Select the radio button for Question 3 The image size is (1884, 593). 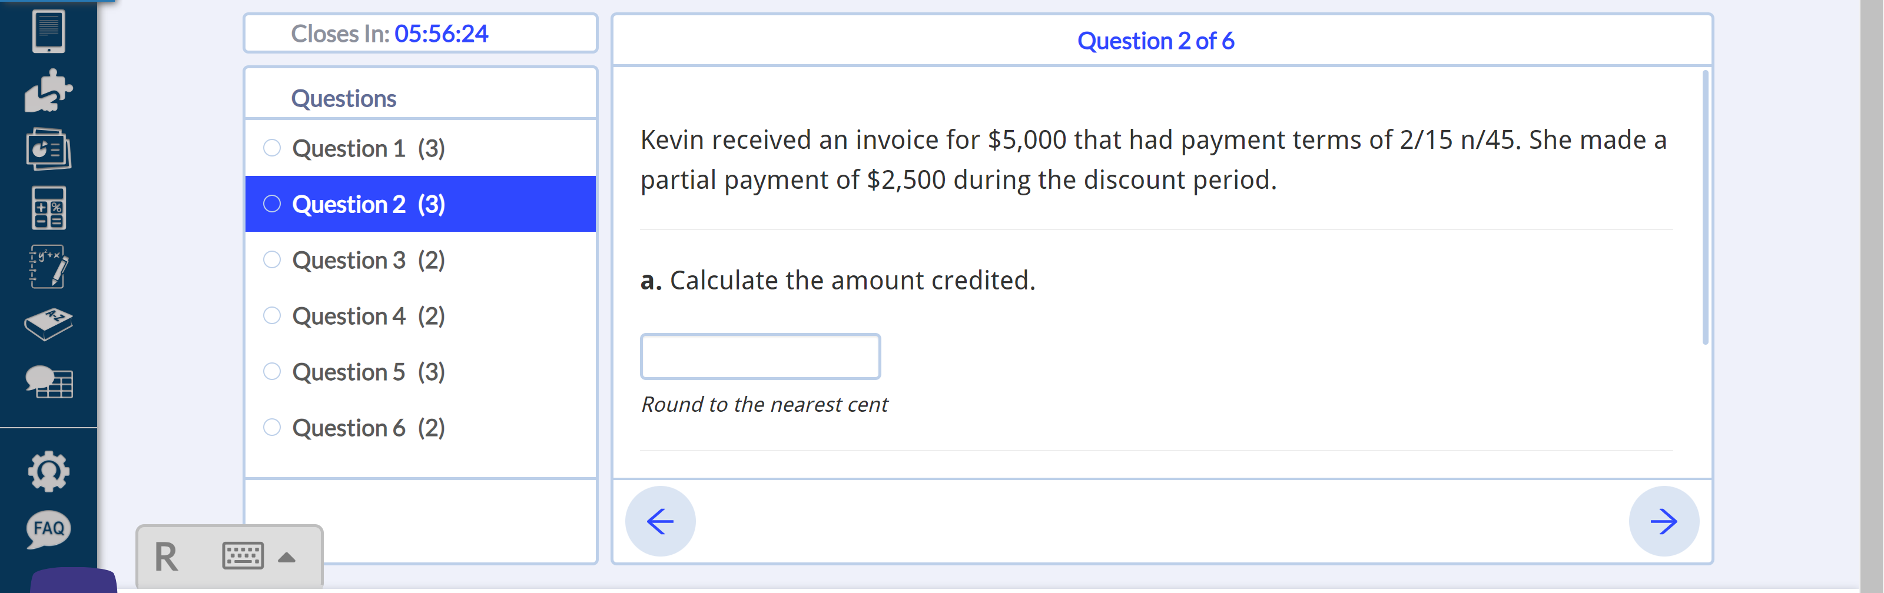click(x=271, y=259)
